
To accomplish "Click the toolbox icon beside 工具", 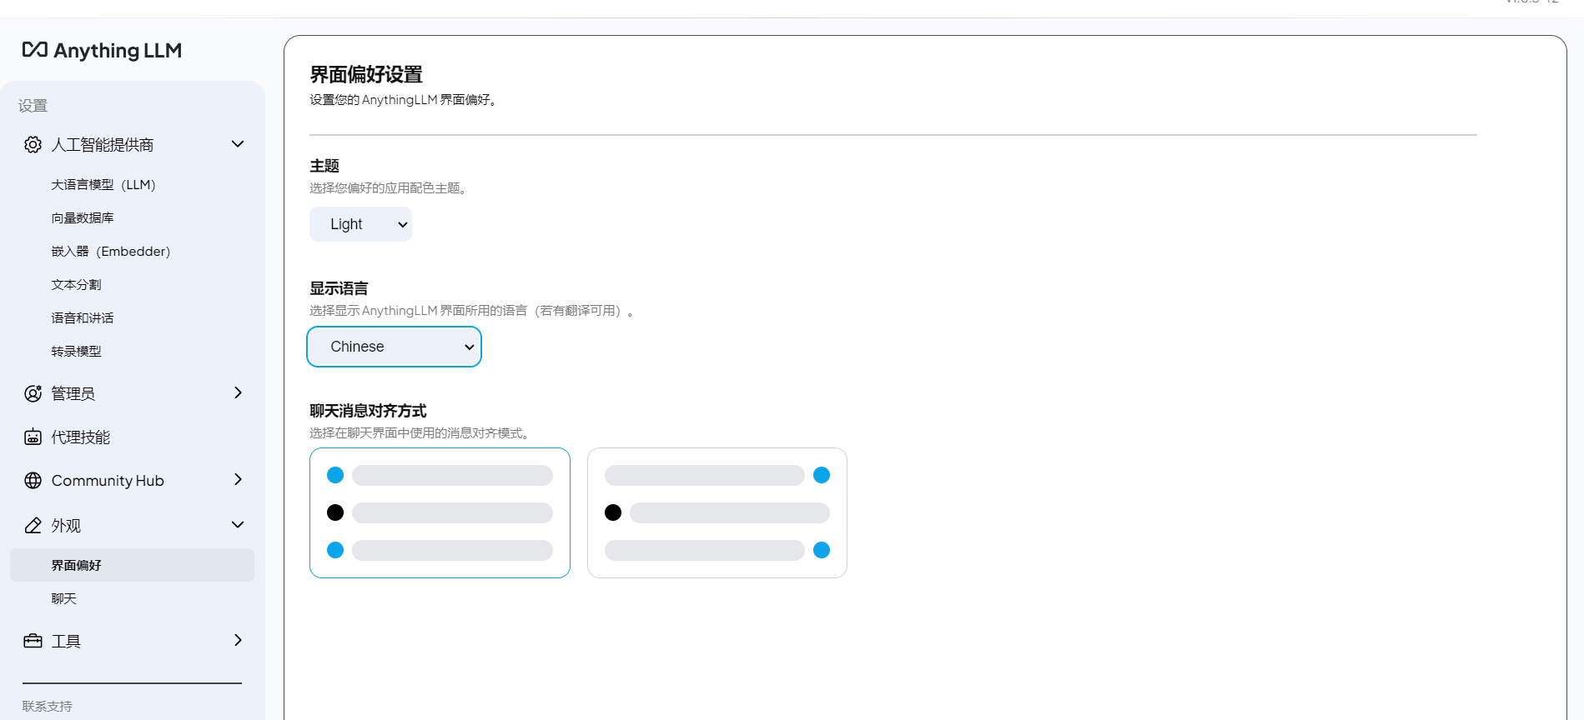I will click(33, 641).
